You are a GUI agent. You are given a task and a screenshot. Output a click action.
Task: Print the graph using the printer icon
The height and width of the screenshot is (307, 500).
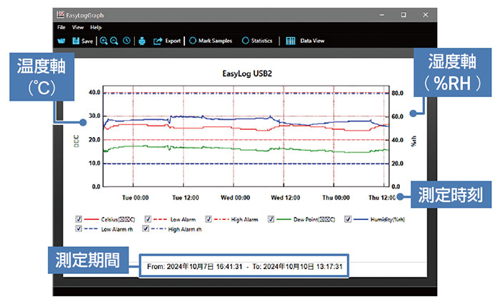pyautogui.click(x=142, y=41)
